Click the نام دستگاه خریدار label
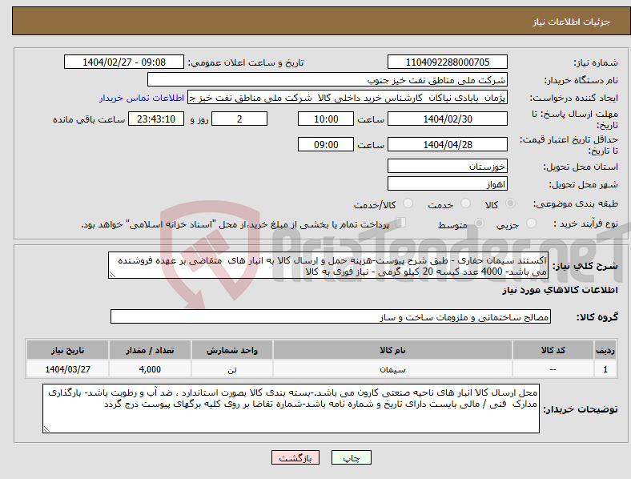This screenshot has height=479, width=631. point(581,81)
